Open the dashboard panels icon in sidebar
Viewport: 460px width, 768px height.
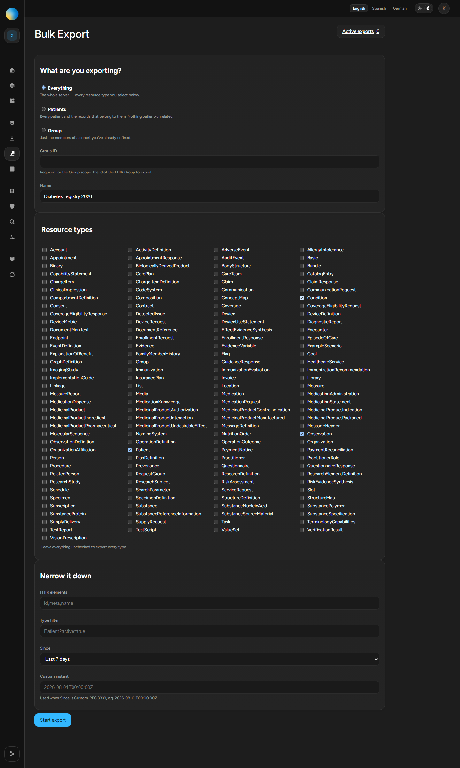click(12, 101)
